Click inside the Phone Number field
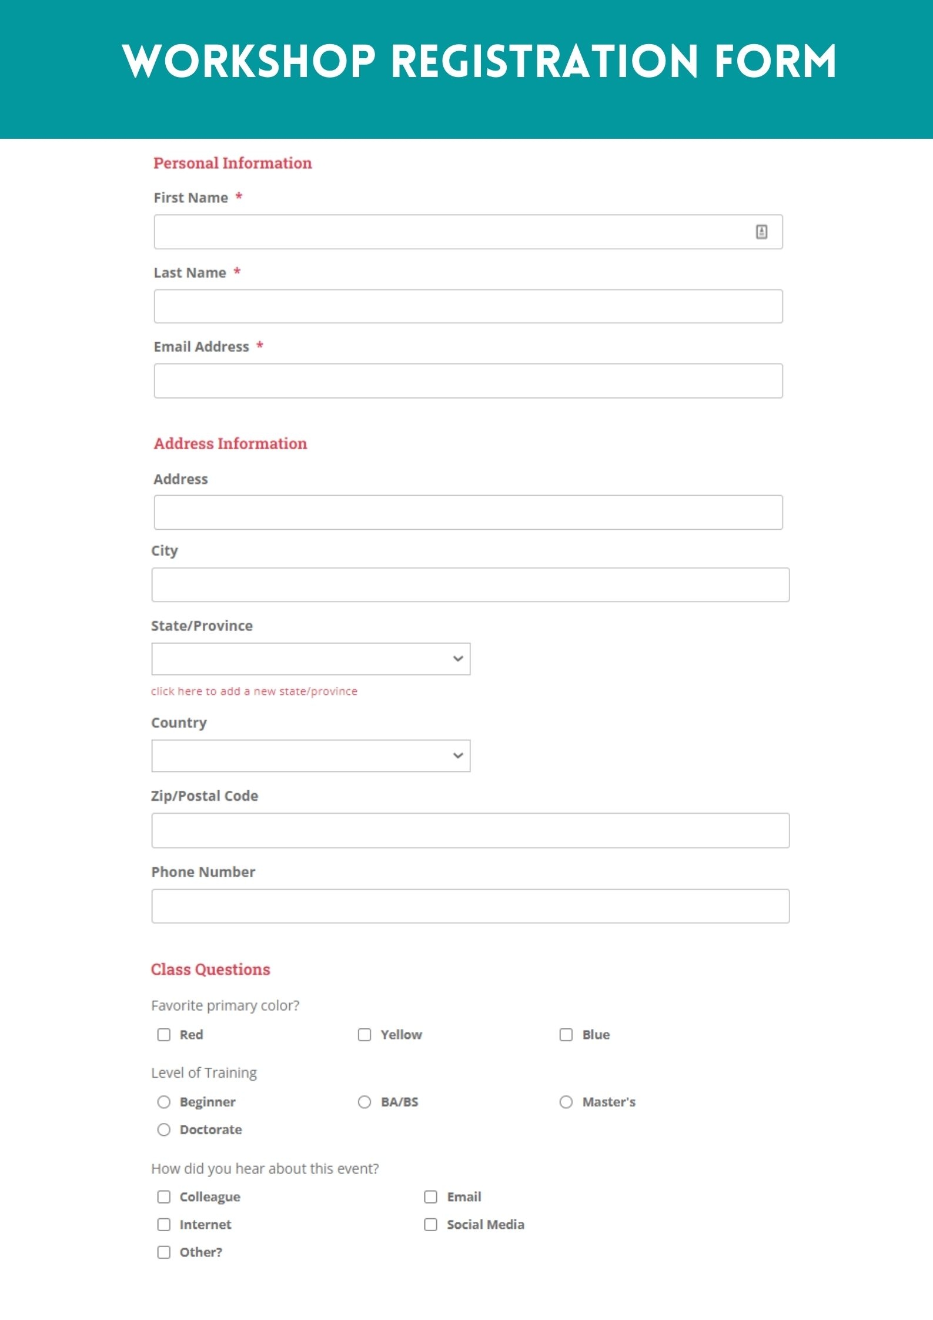Image resolution: width=933 pixels, height=1320 pixels. [470, 905]
